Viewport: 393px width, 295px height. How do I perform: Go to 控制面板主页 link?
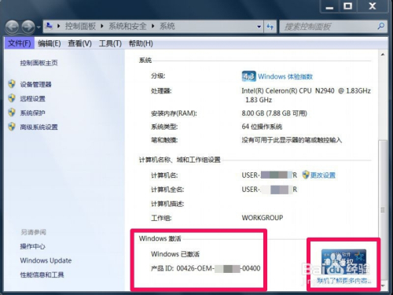coord(39,63)
